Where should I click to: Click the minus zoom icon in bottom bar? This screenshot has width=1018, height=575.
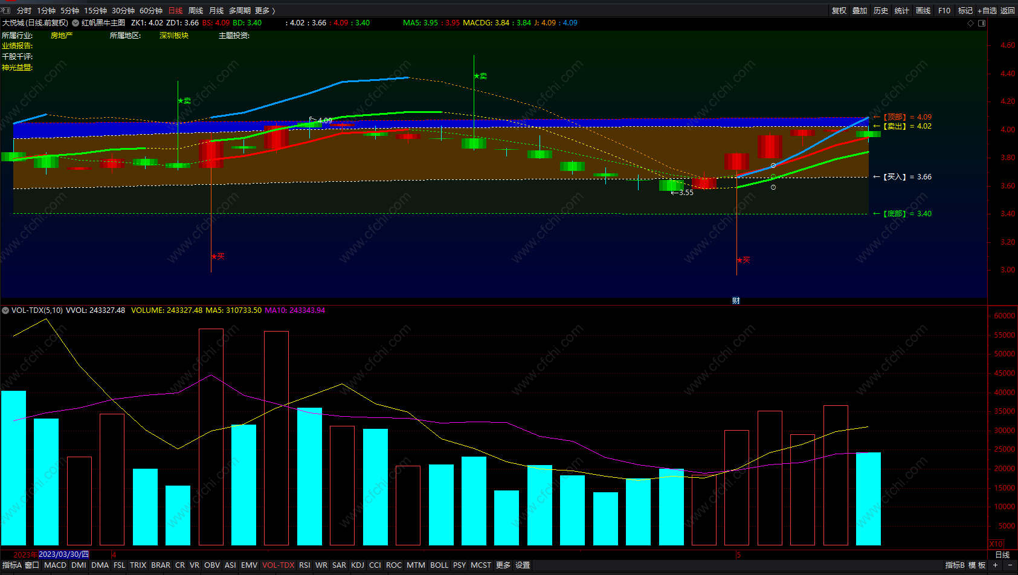click(1010, 565)
